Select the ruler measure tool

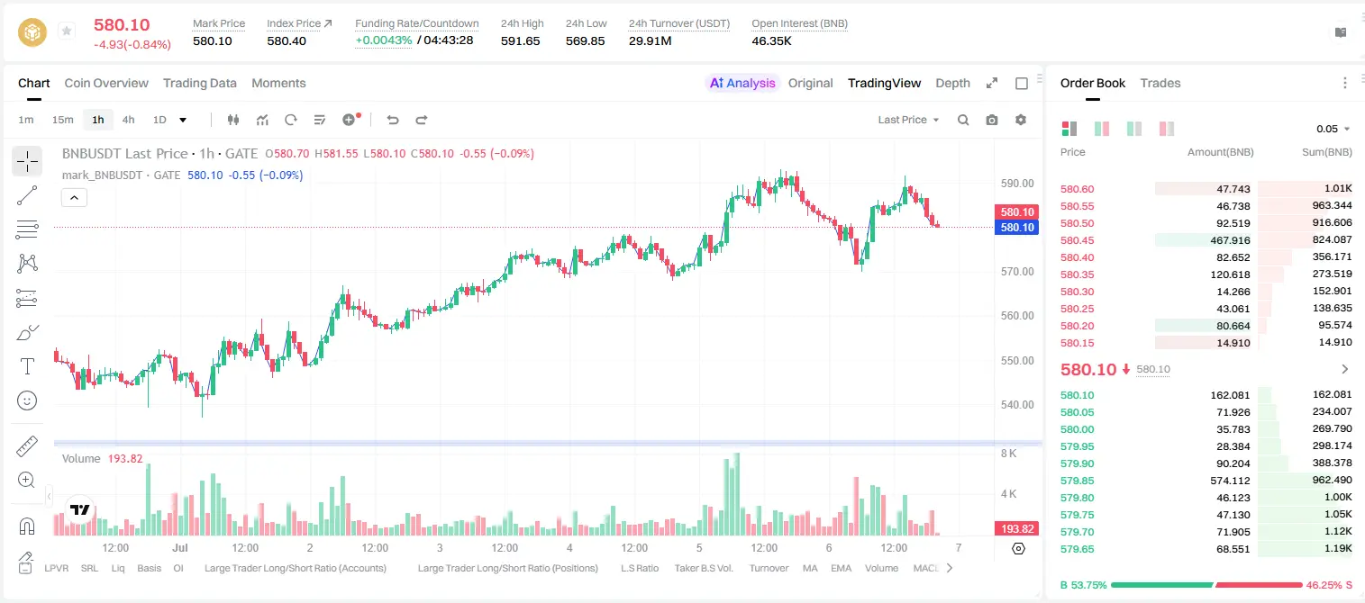(27, 446)
